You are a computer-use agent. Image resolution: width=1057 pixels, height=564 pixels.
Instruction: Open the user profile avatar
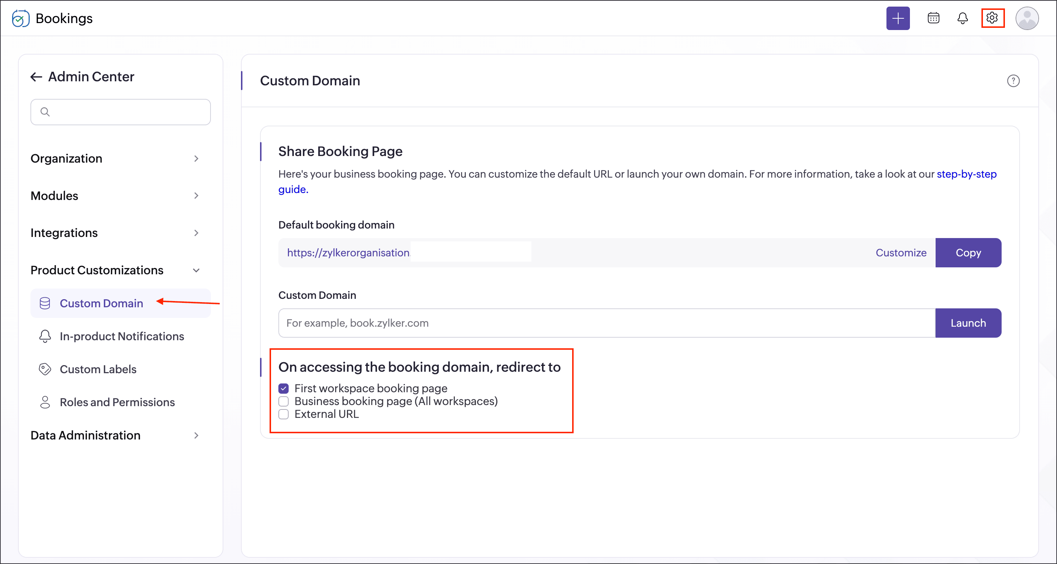(1027, 18)
